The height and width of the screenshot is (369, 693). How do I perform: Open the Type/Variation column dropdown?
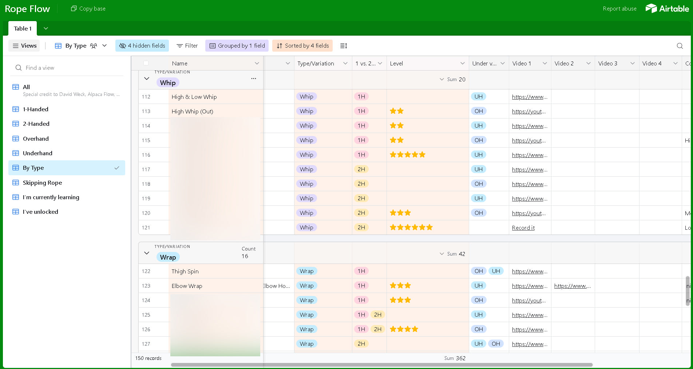(x=345, y=63)
